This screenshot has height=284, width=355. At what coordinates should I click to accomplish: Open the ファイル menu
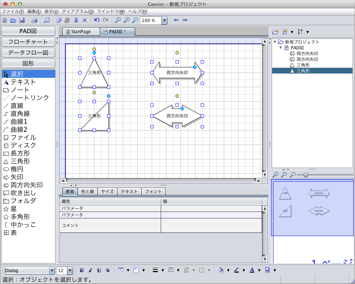pos(13,12)
